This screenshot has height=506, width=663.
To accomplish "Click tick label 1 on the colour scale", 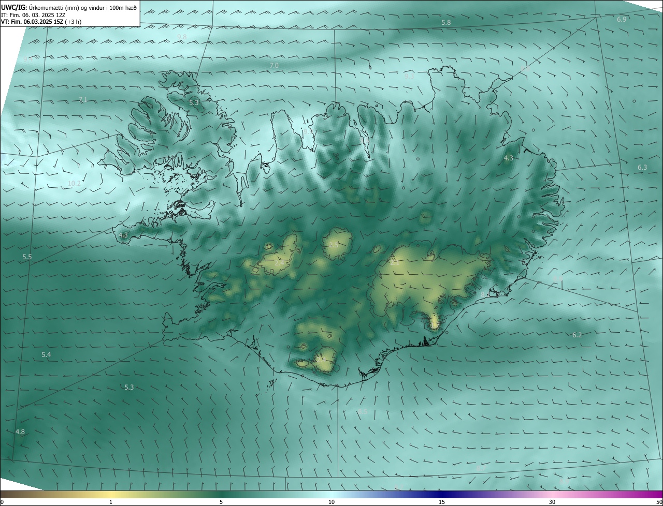I will point(111,502).
